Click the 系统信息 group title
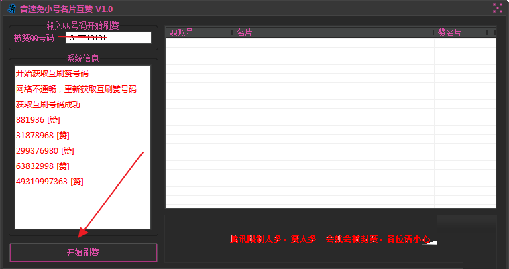The height and width of the screenshot is (269, 509). 82,58
